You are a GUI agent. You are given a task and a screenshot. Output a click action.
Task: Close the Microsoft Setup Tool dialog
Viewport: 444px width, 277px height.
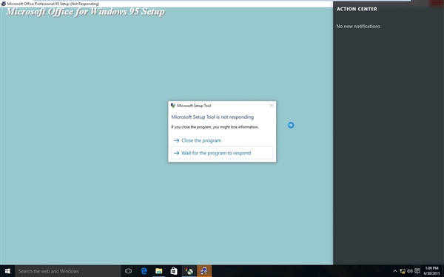tap(272, 106)
